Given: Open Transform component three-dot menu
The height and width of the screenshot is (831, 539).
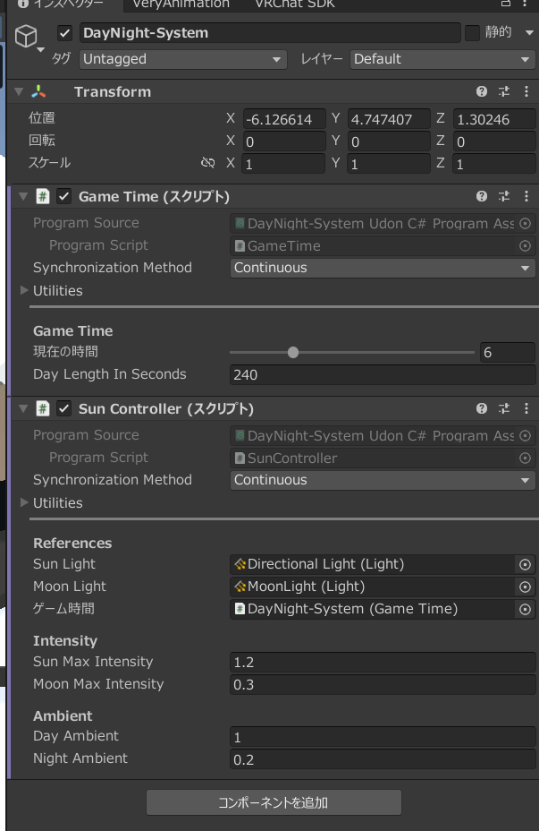Looking at the screenshot, I should pos(526,92).
